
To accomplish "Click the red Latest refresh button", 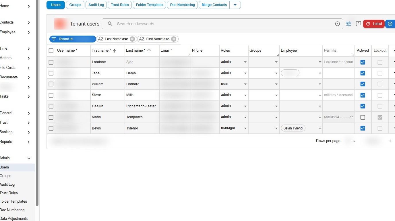I will pyautogui.click(x=374, y=24).
